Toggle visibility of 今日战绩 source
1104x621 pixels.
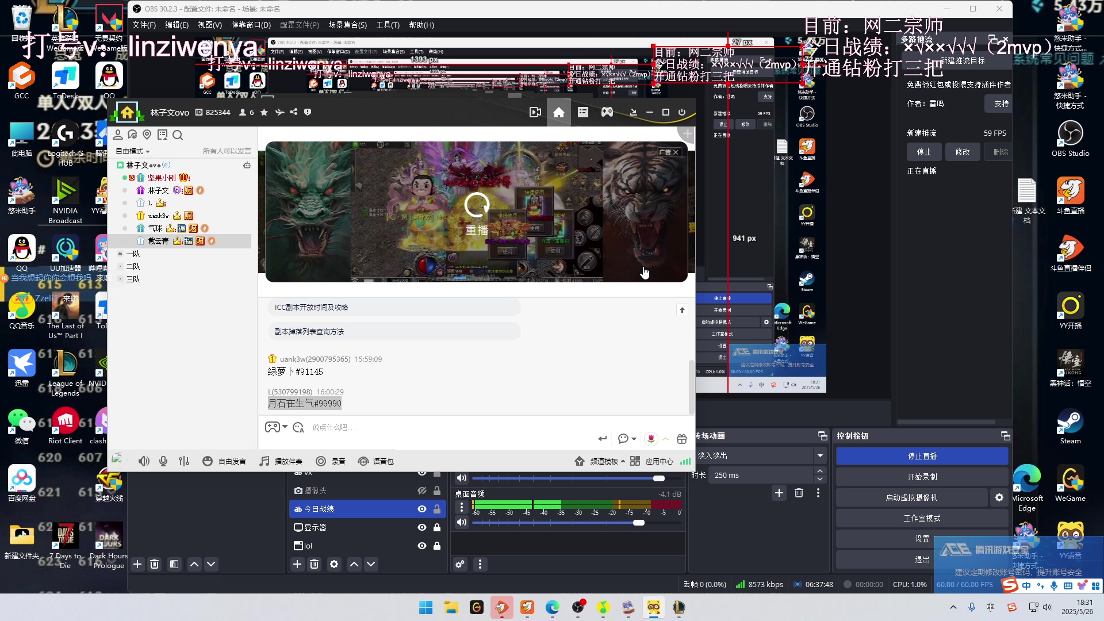click(422, 509)
